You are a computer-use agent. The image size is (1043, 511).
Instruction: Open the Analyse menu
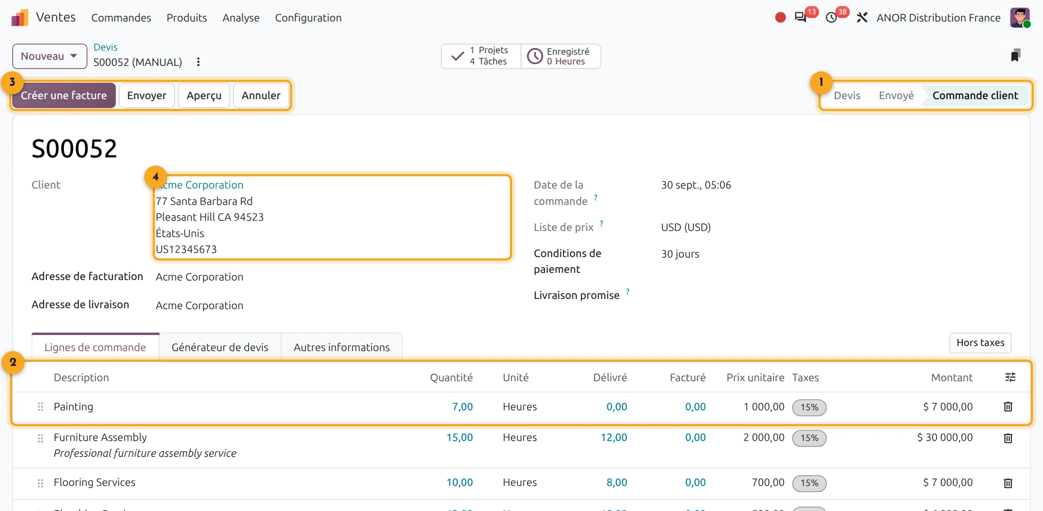[x=241, y=18]
